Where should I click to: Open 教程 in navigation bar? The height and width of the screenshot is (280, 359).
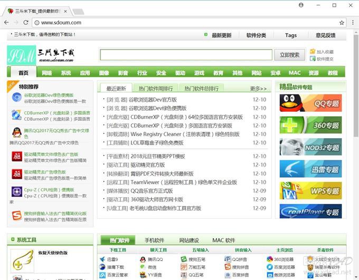tap(333, 73)
